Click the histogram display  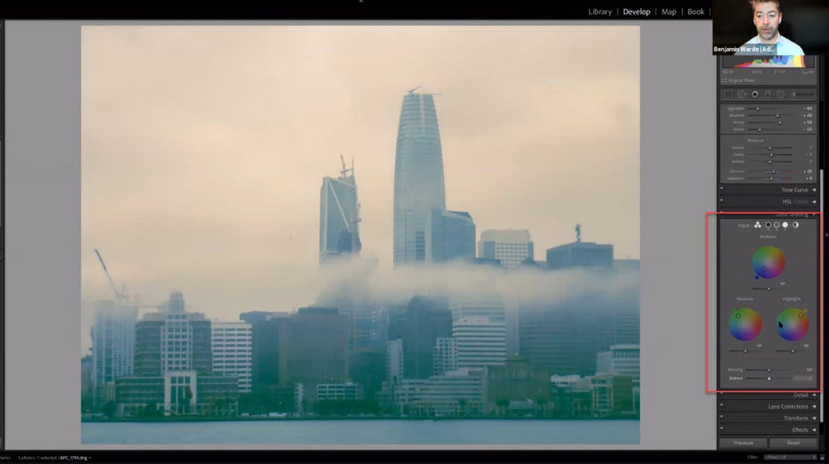(x=767, y=61)
